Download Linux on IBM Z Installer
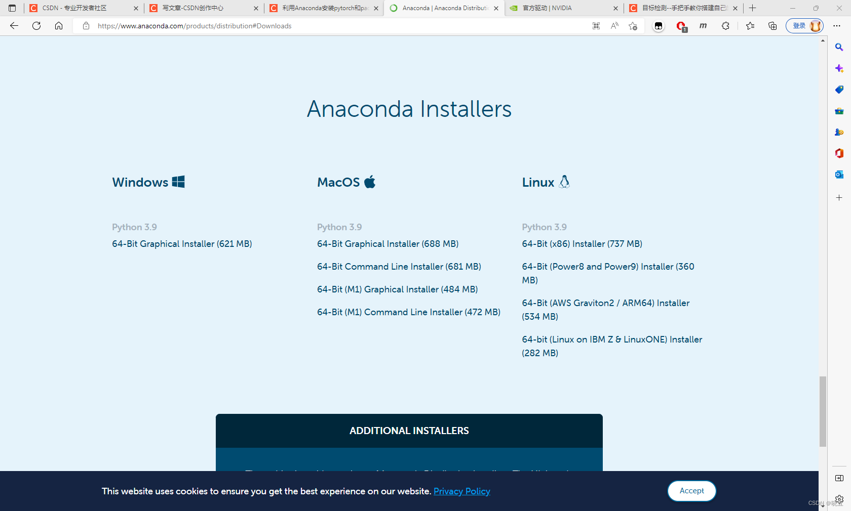Image resolution: width=851 pixels, height=511 pixels. tap(612, 346)
